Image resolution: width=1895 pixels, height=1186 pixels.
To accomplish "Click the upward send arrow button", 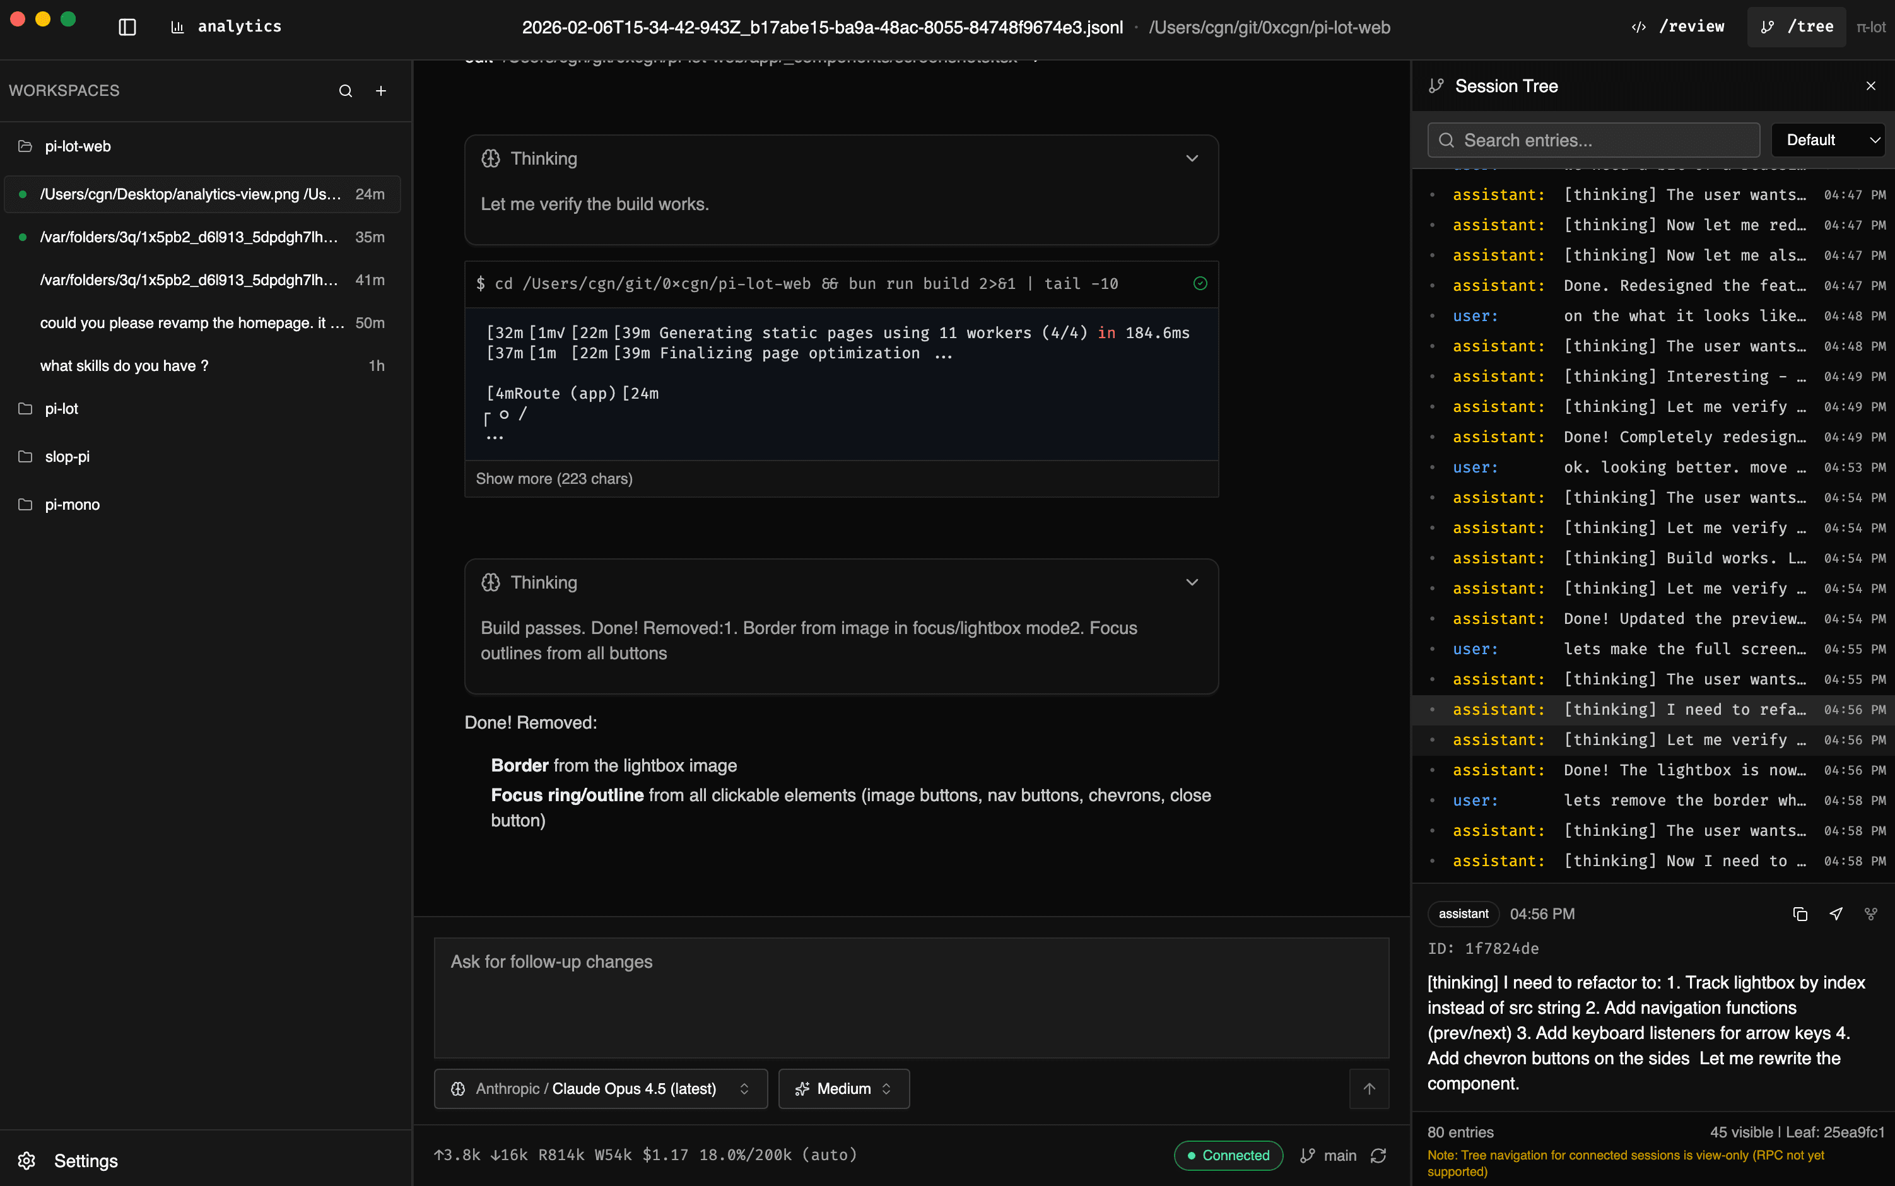I will click(x=1369, y=1089).
